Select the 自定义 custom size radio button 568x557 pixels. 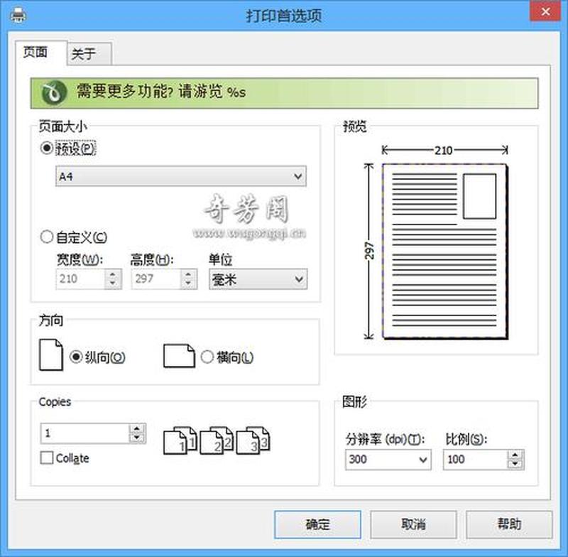point(47,237)
